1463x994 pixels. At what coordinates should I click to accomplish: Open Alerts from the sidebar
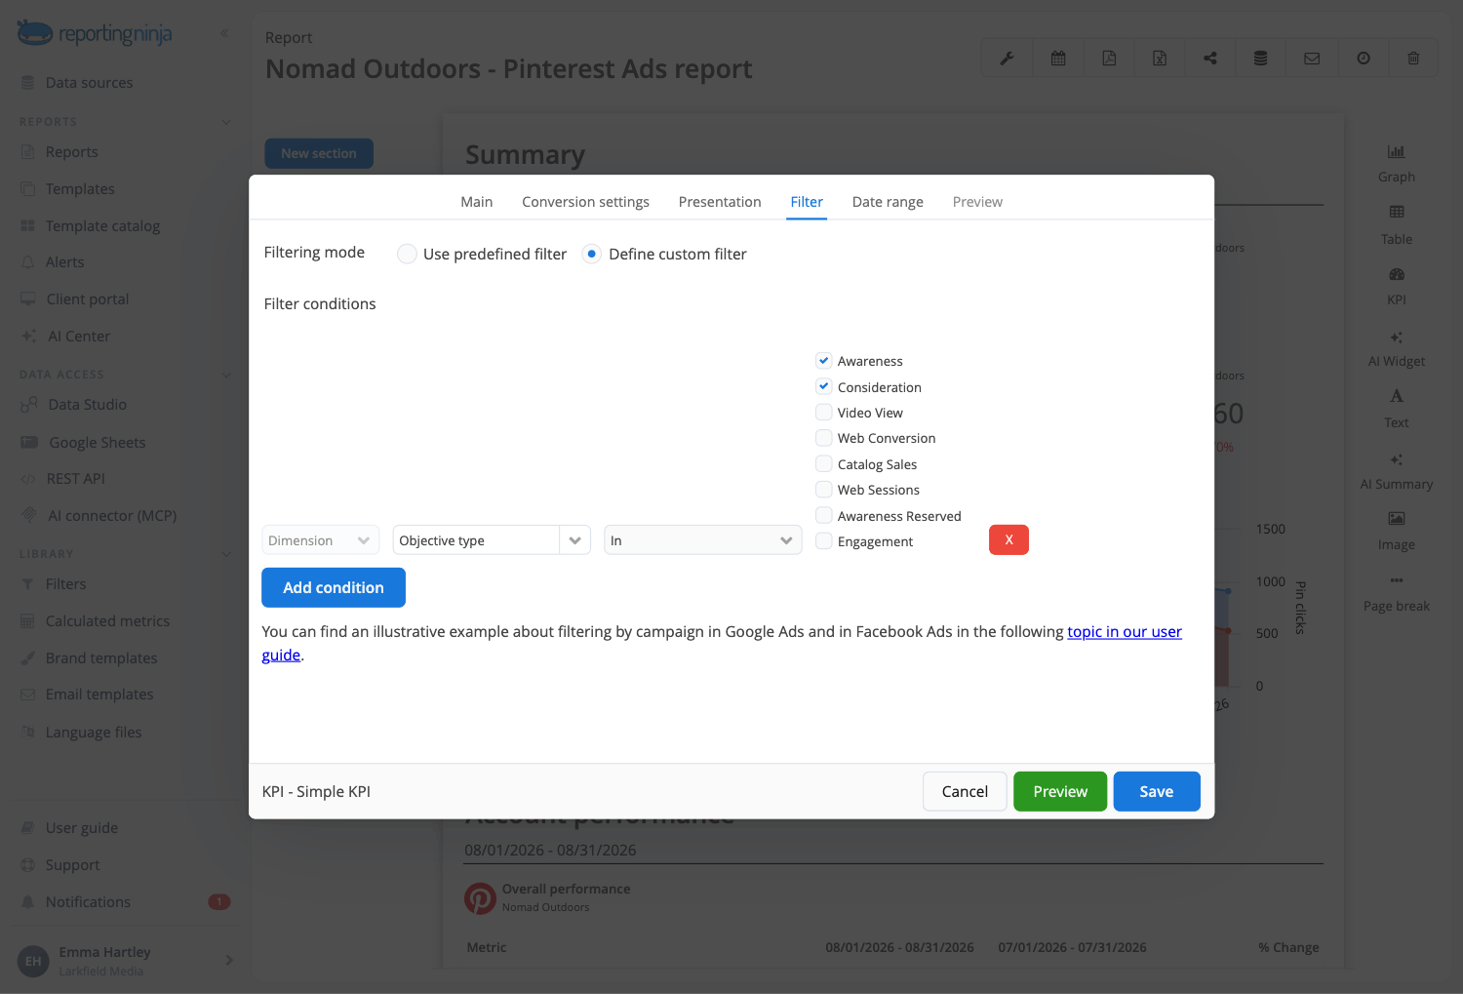point(64,262)
